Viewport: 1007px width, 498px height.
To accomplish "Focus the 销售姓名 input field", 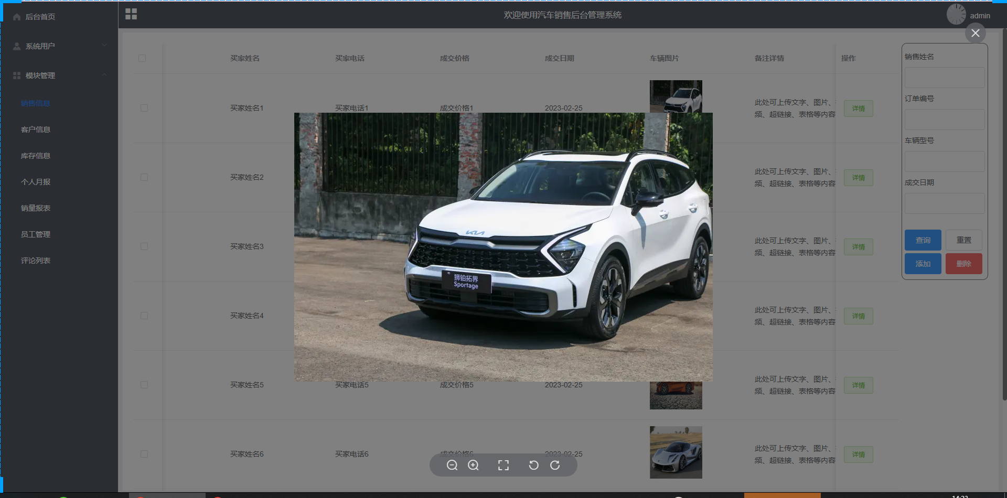I will tap(945, 78).
